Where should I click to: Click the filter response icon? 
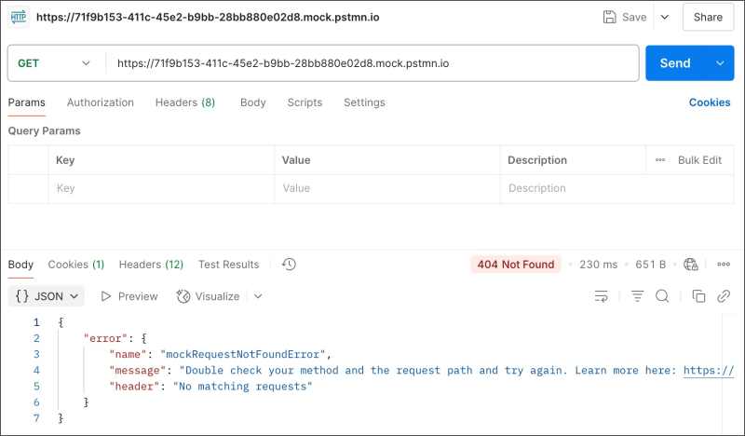[x=638, y=296]
